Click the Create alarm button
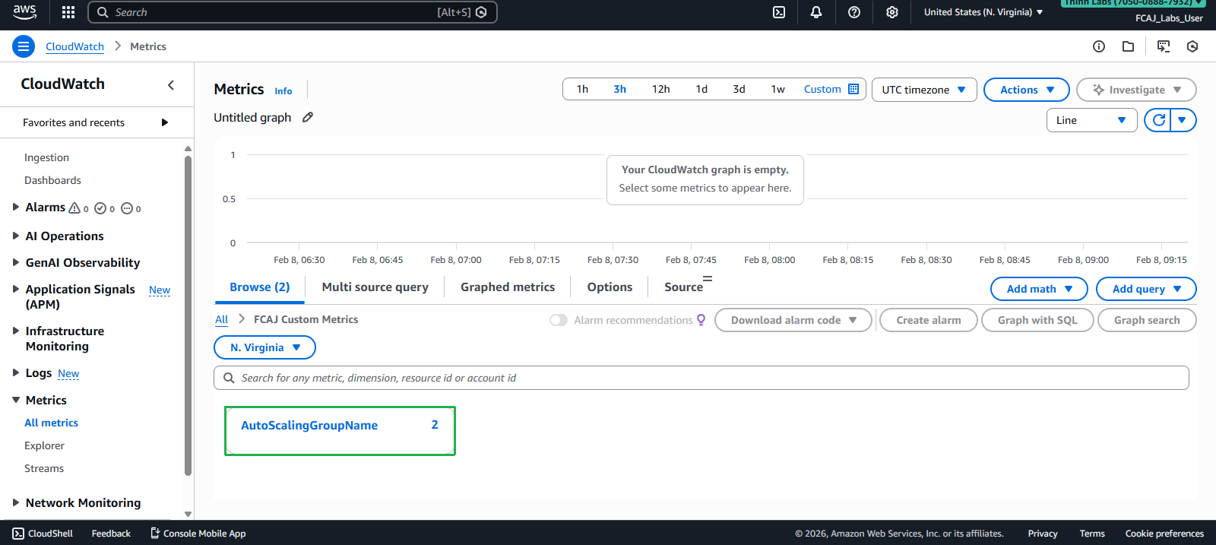The height and width of the screenshot is (545, 1216). point(928,320)
